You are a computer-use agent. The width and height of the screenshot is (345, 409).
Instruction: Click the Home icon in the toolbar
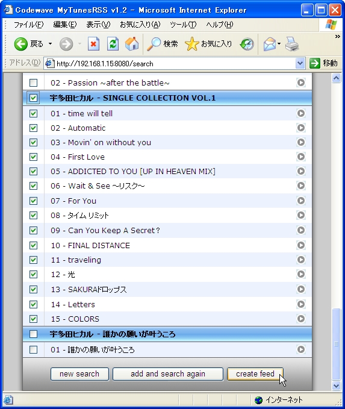tap(132, 44)
